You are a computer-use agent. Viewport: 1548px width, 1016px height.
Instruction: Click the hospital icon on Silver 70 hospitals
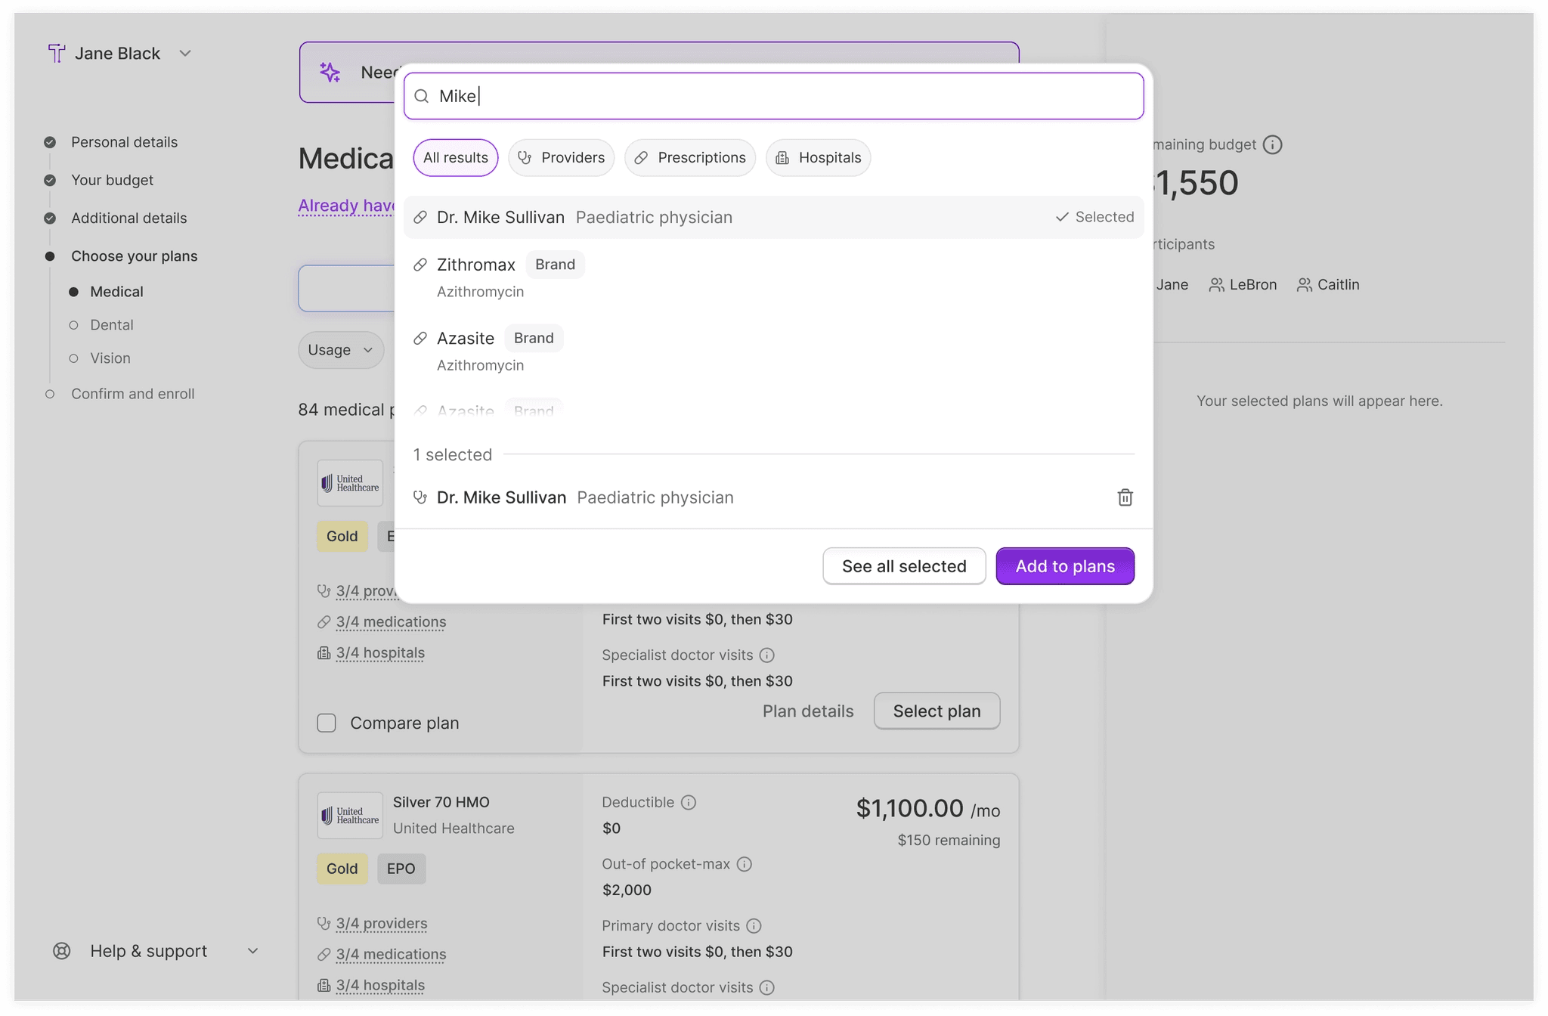324,986
